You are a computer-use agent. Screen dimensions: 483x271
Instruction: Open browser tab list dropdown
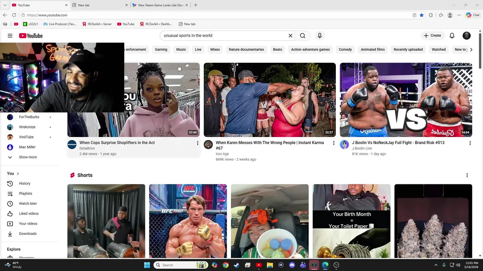point(5,5)
